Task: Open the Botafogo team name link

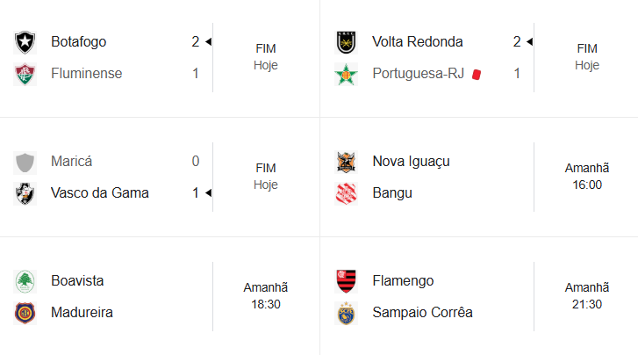Action: 79,42
